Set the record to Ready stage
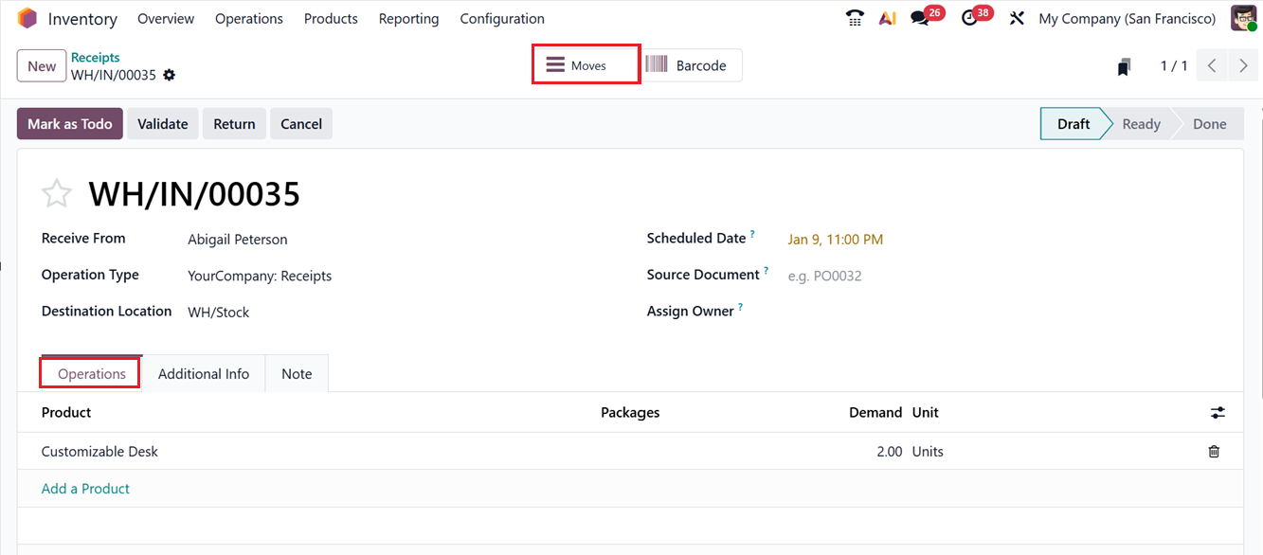 [1140, 123]
